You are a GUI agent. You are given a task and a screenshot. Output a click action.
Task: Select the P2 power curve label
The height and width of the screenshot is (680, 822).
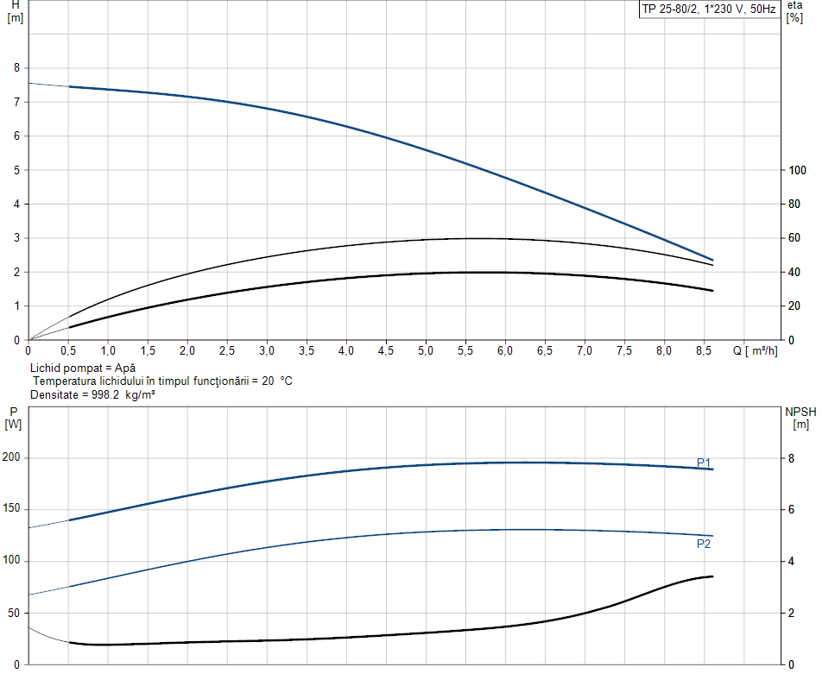704,544
